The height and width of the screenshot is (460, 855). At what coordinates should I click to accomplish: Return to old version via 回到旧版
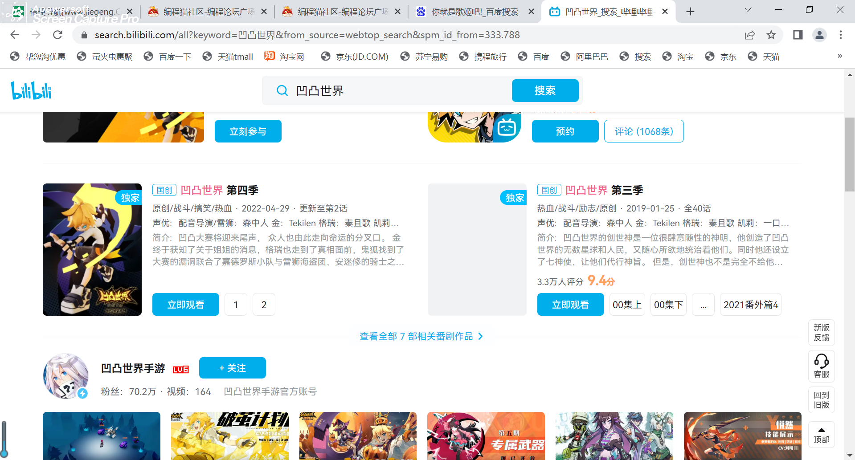point(822,400)
